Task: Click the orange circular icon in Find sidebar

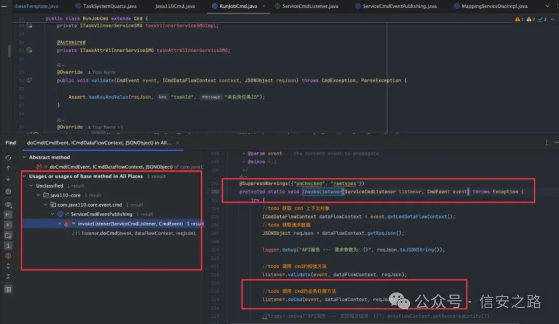Action: click(8, 256)
